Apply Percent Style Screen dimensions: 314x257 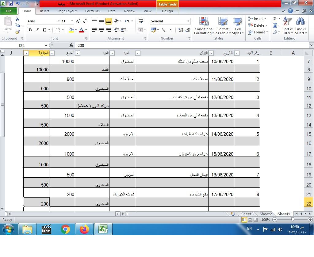point(164,30)
